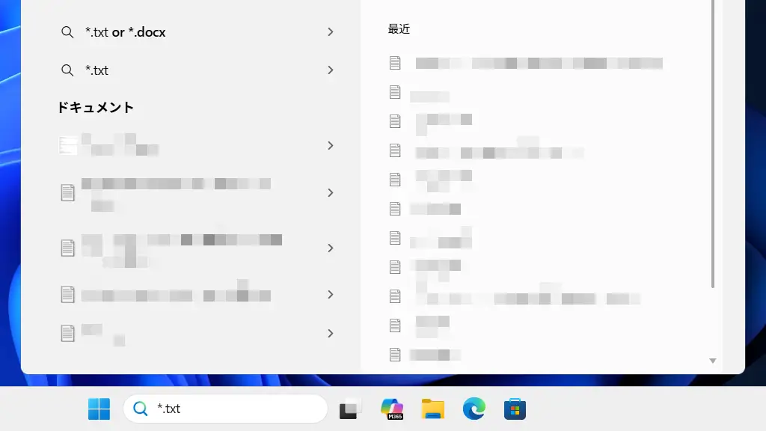Click the document icon of the first recent file

tap(395, 63)
